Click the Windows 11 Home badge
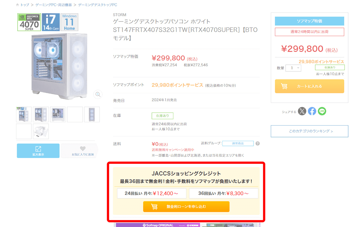 pyautogui.click(x=69, y=22)
